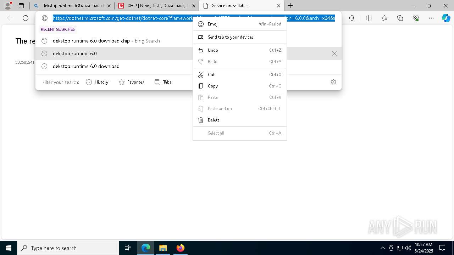Choose Paste in context menu

240,97
